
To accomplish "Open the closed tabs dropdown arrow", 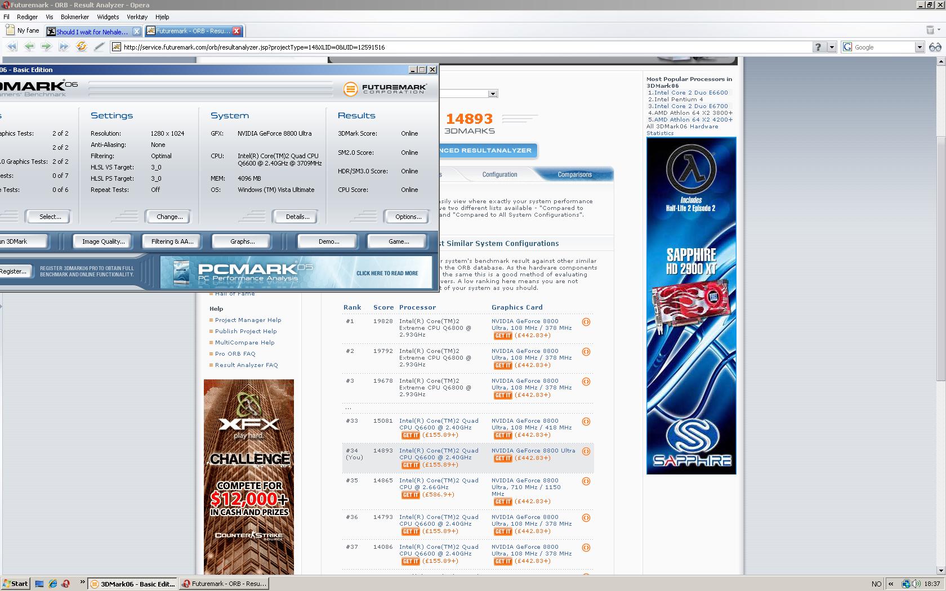I will pos(939,30).
